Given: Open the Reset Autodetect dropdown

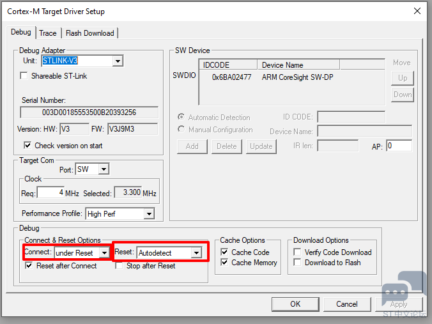Looking at the screenshot, I should [196, 252].
